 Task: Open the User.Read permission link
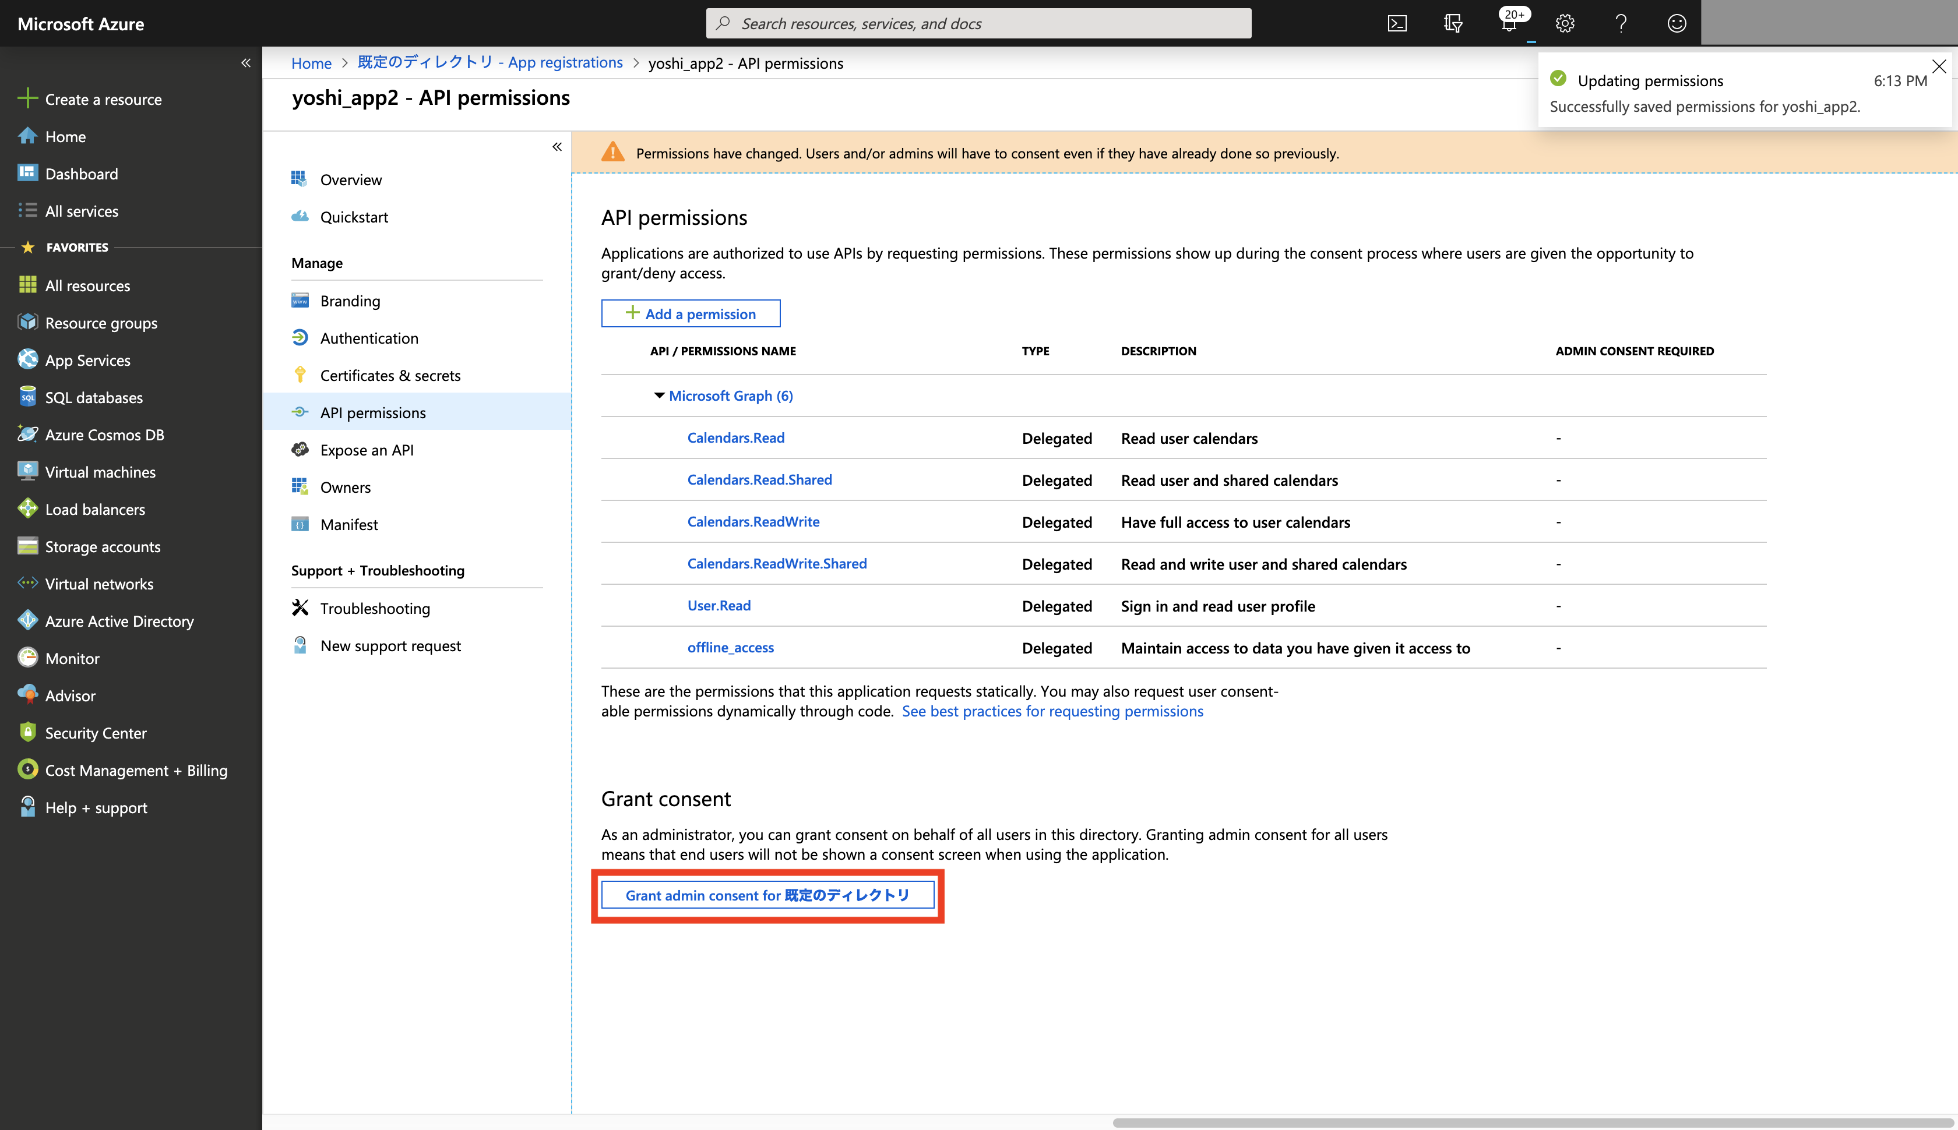pyautogui.click(x=719, y=605)
